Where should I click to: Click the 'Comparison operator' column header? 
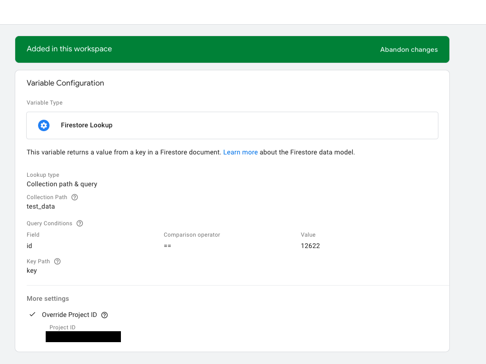click(192, 235)
